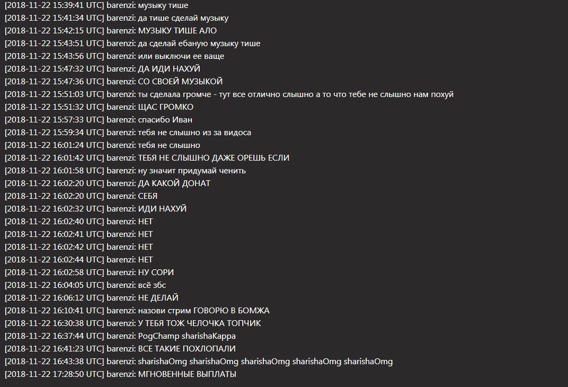Select the message 'ДА КАКОЙ ДОНАТ'
The image size is (568, 387).
174,183
